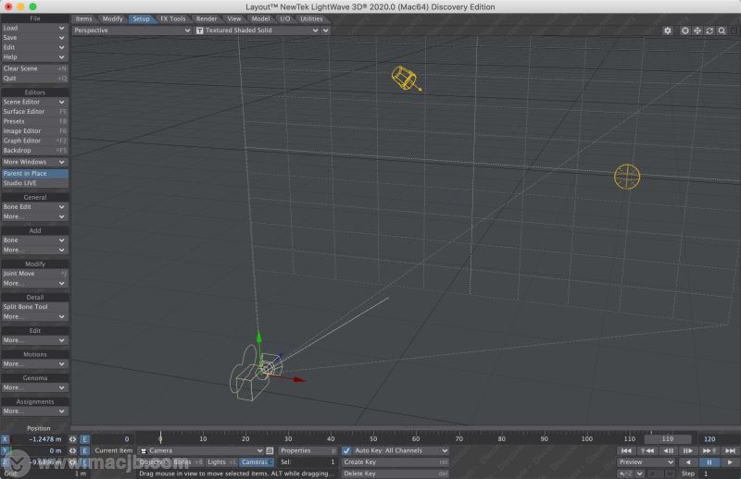
Task: Open item Properties panel
Action: [308, 450]
